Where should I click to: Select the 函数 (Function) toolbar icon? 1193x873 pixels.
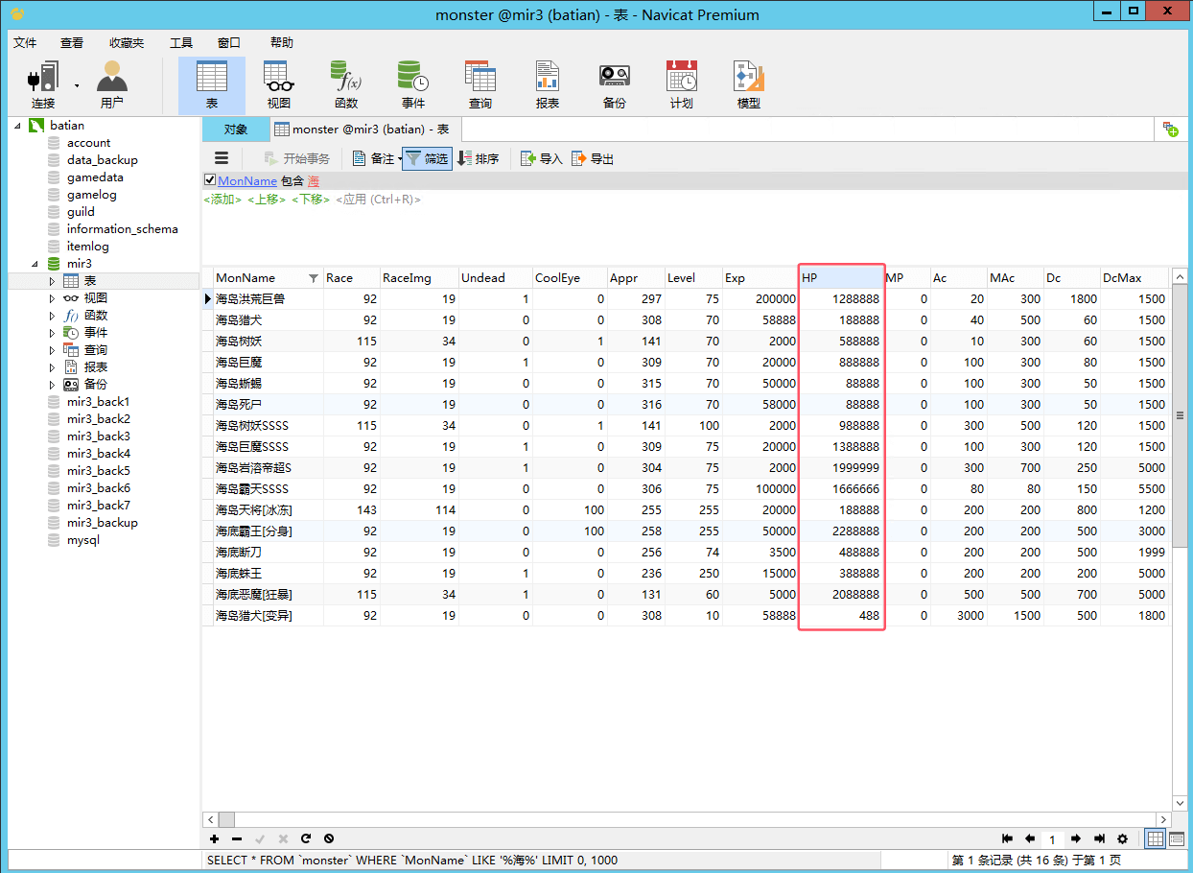(x=345, y=84)
